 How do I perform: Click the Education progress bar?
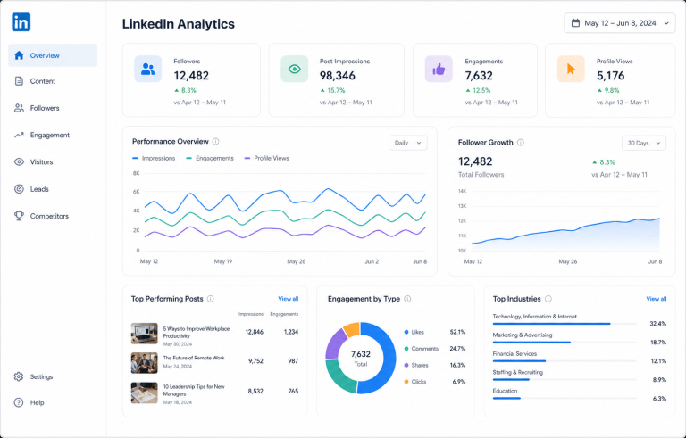pyautogui.click(x=565, y=398)
